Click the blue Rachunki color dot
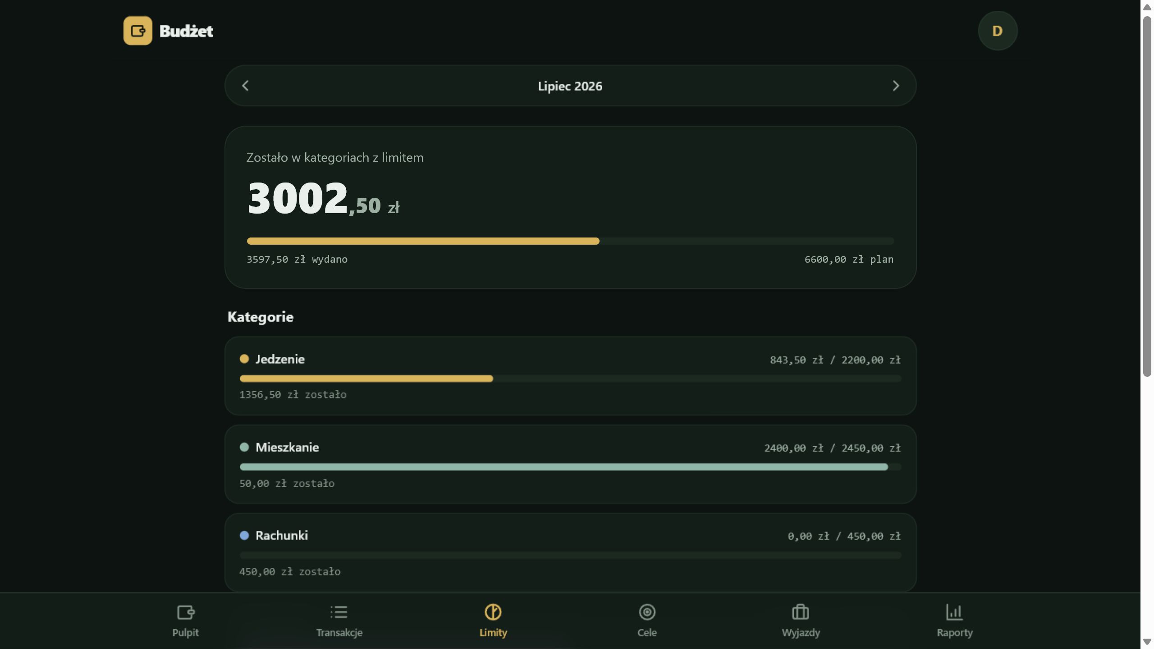The image size is (1154, 649). (244, 535)
